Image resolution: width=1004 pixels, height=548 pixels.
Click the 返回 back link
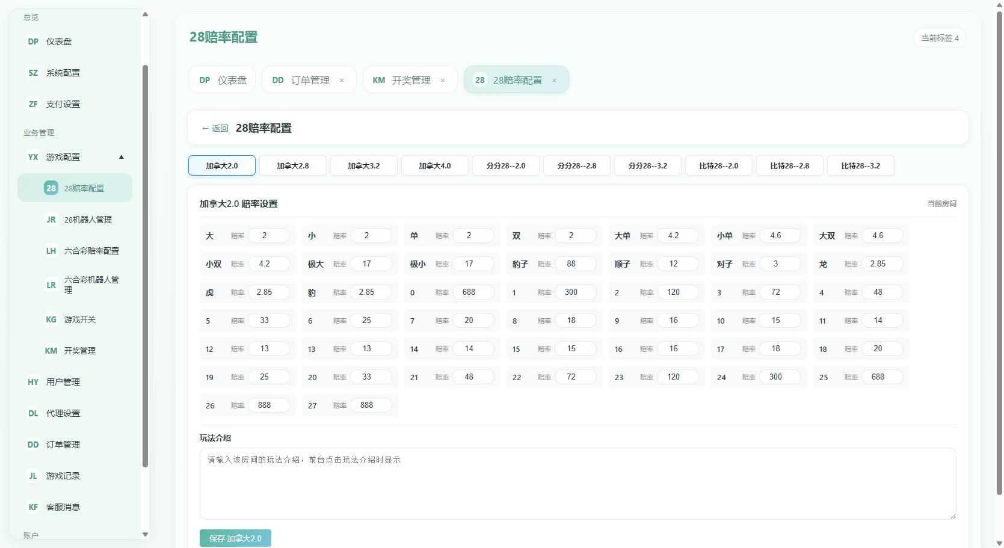tap(215, 128)
